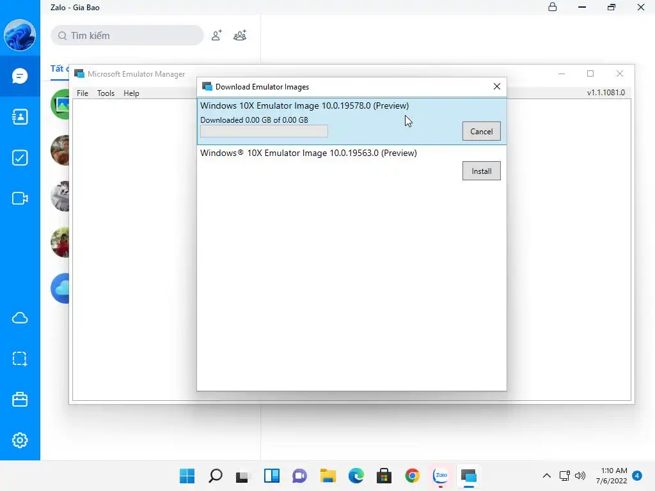Select Zalo screenshot capture icon
The image size is (655, 491).
click(20, 359)
